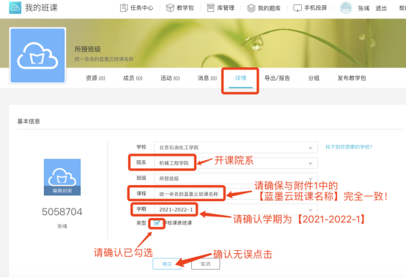Click the 确定 button
The height and width of the screenshot is (278, 406).
pyautogui.click(x=167, y=264)
